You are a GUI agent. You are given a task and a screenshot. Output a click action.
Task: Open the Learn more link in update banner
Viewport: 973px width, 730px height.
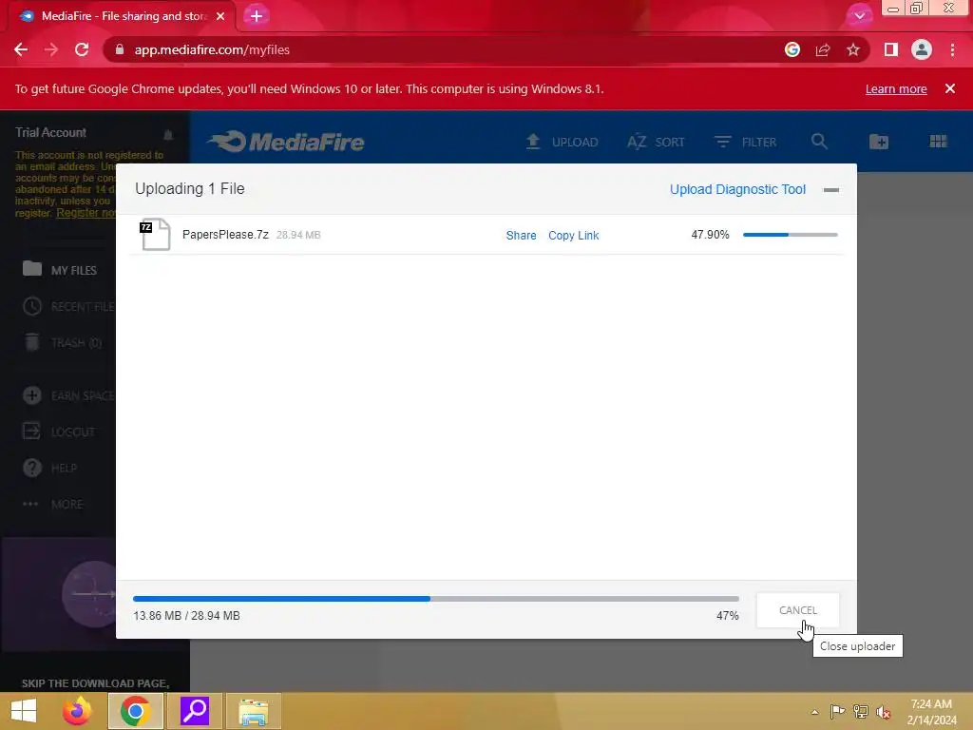pos(896,88)
